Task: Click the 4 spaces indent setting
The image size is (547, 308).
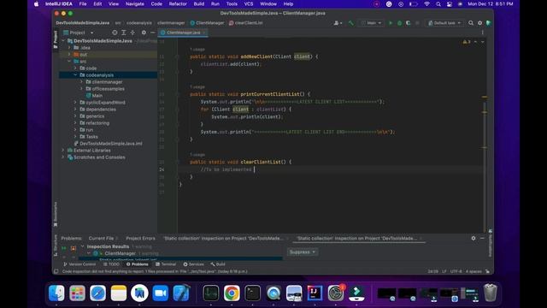Action: tap(473, 271)
